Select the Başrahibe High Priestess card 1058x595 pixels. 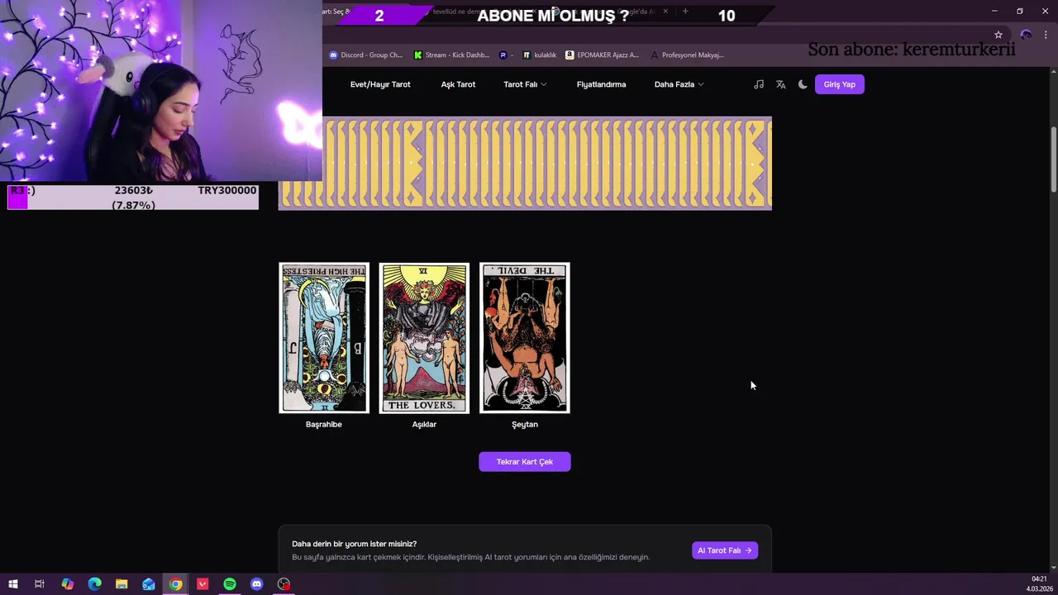point(324,338)
